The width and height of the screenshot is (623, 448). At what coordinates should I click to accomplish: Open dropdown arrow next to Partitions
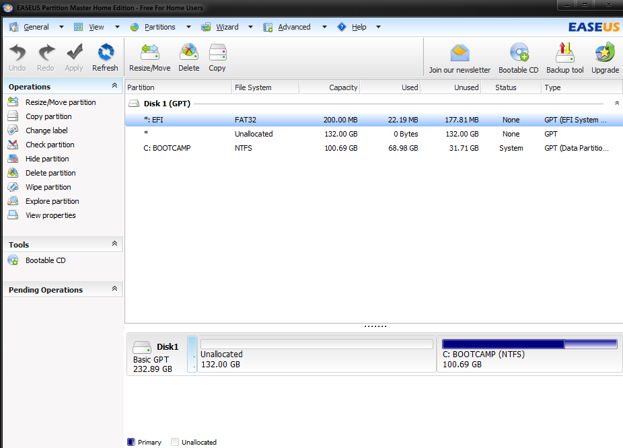(189, 27)
